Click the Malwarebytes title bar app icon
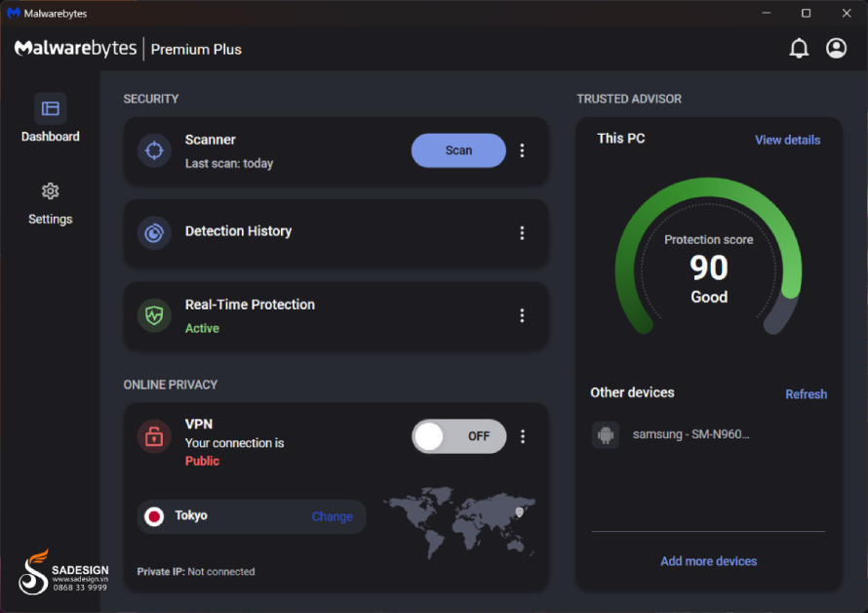Viewport: 868px width, 613px height. pos(14,13)
